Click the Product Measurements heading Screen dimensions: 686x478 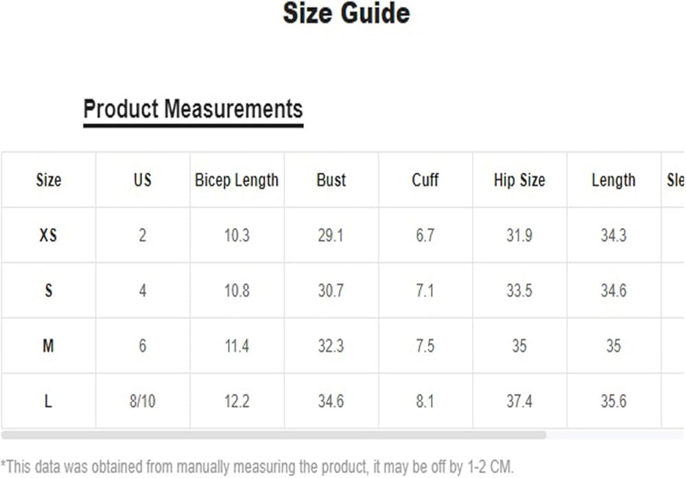pos(193,109)
